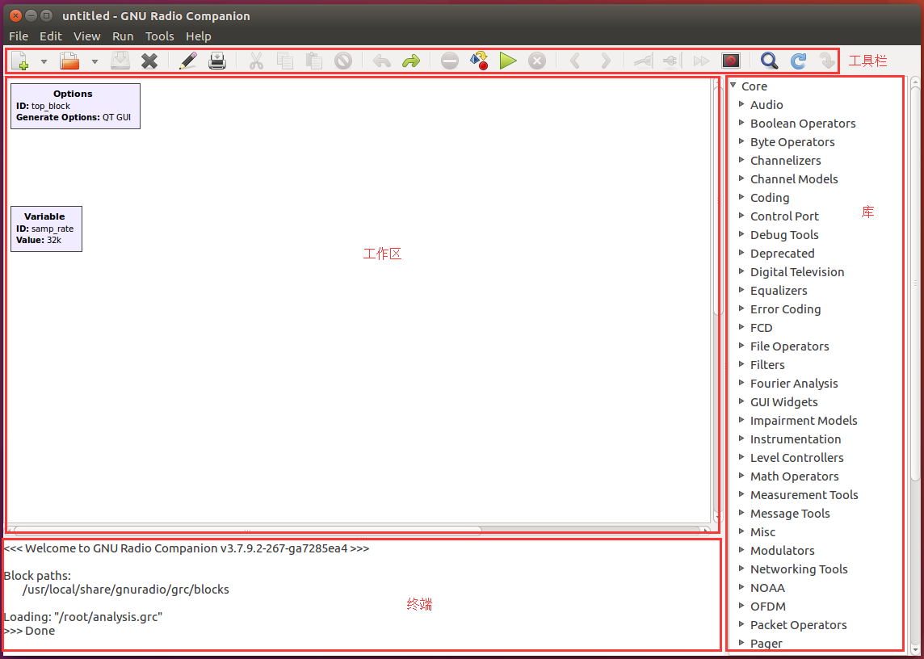Select Equalizers in the library
Viewport: 924px width, 659px height.
pyautogui.click(x=779, y=291)
